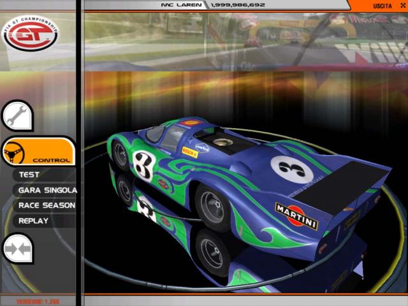Open the wrench garage setup icon

click(17, 116)
